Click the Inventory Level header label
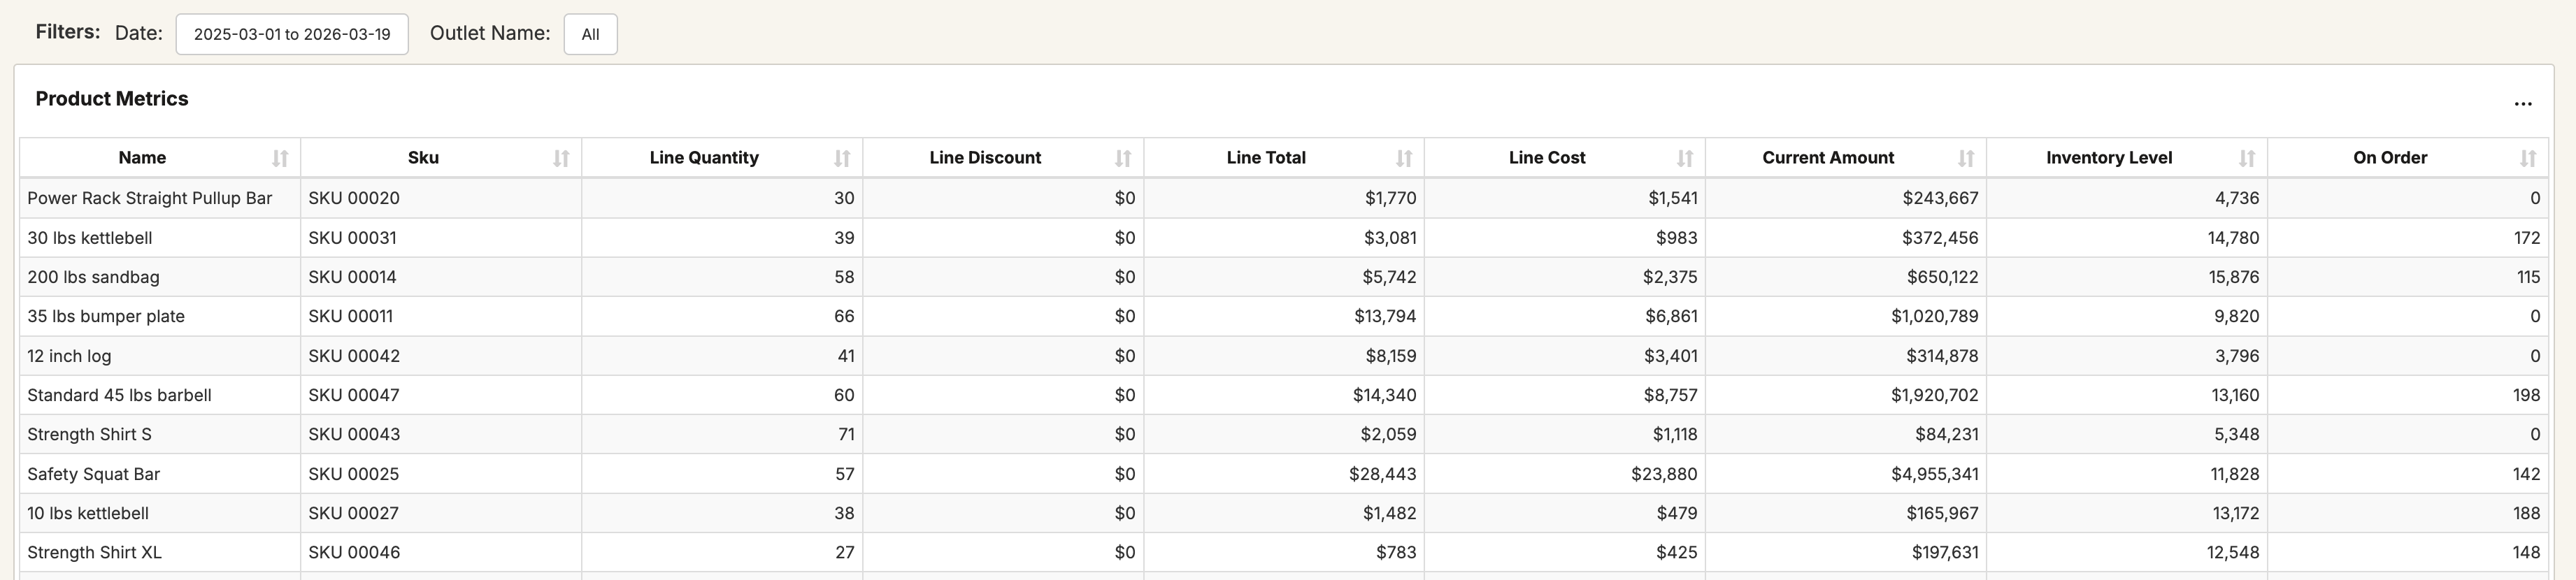 click(x=2108, y=158)
